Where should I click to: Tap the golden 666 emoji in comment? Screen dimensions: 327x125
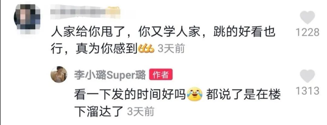(146, 50)
